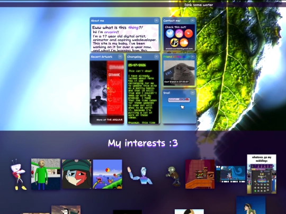Select the green-cap red-faced character thumbnail
286x214 pixels.
77,174
